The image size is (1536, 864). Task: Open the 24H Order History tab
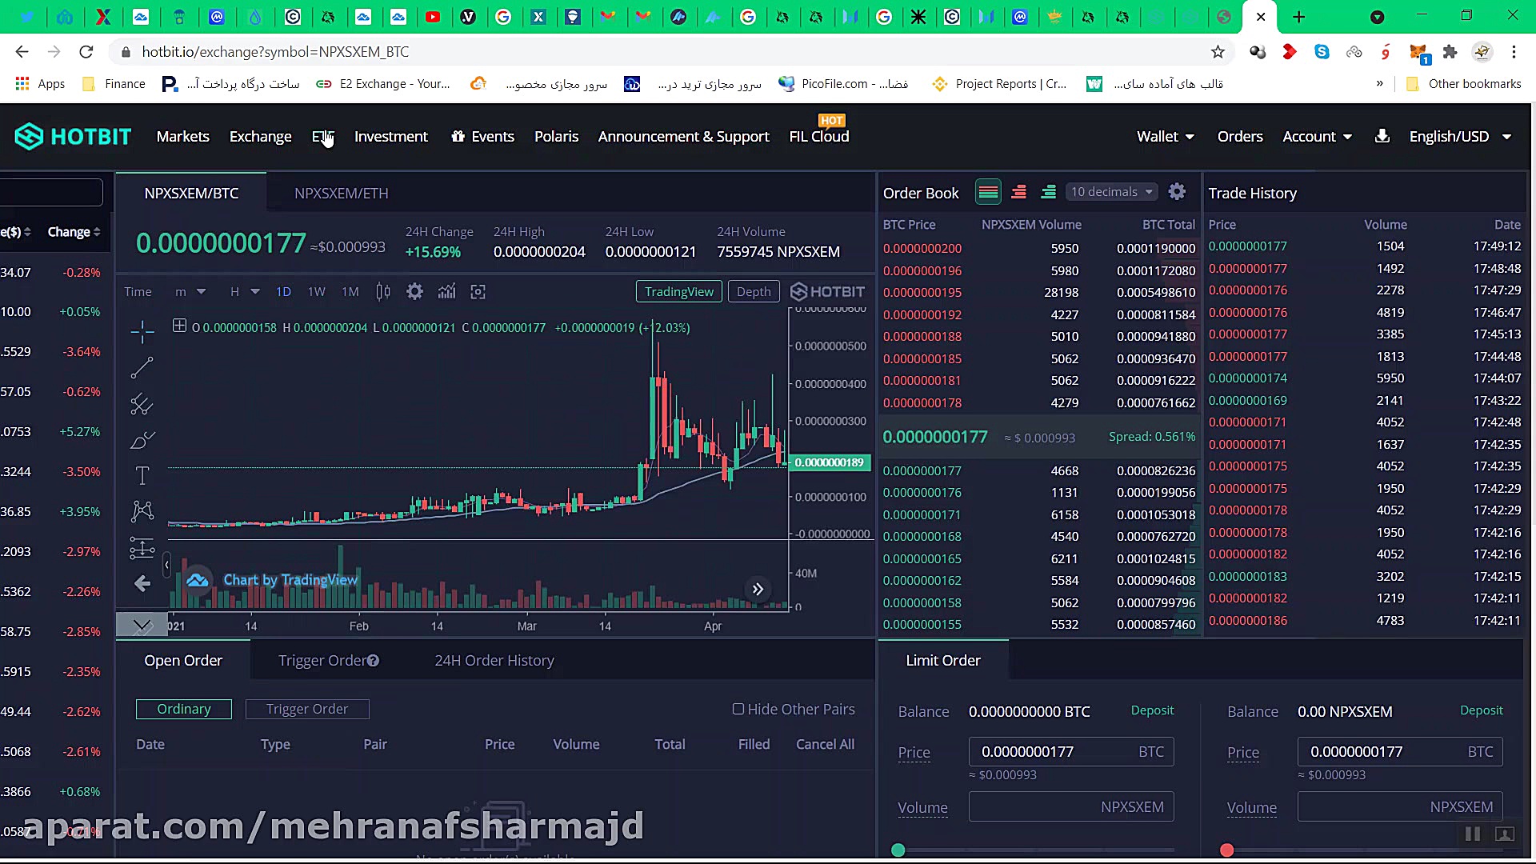494,661
